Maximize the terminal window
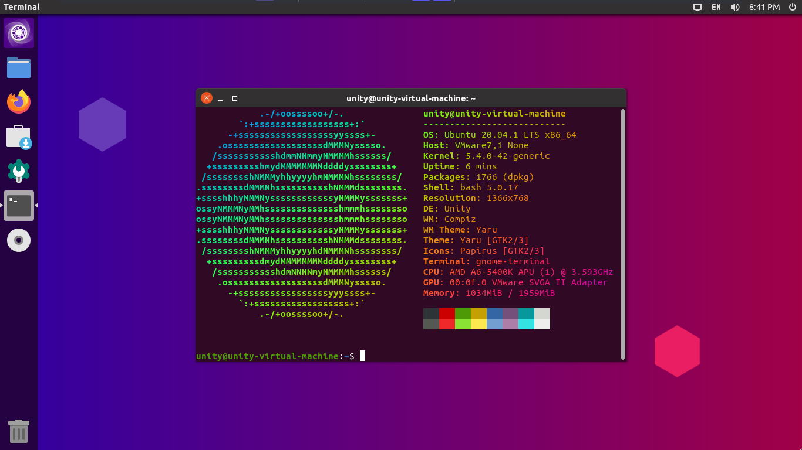This screenshot has height=450, width=802. click(x=235, y=98)
